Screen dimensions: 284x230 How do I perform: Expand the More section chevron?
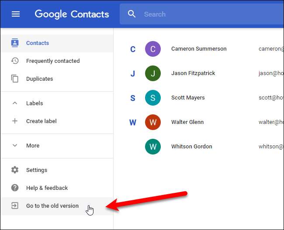point(15,145)
